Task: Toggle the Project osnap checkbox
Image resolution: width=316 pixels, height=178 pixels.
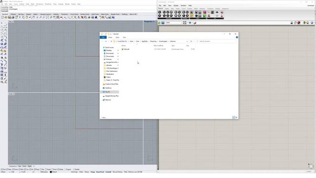Action: [x=65, y=169]
